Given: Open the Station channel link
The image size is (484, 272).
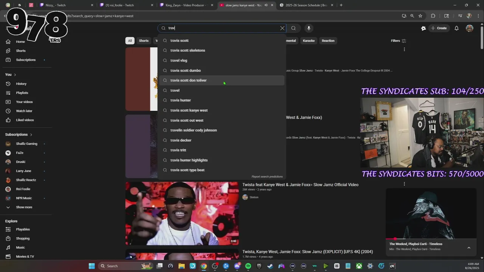Looking at the screenshot, I should click(254, 197).
